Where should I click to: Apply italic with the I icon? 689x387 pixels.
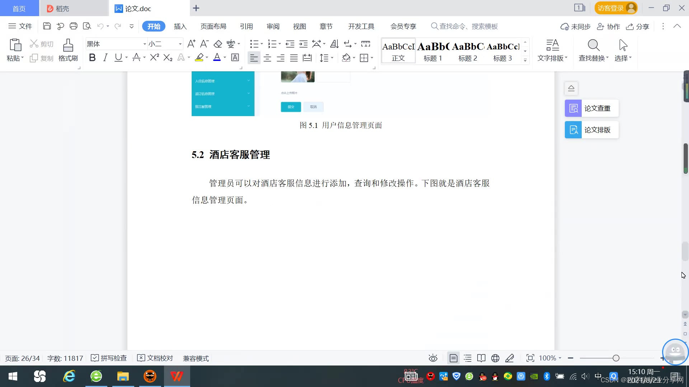click(x=105, y=58)
